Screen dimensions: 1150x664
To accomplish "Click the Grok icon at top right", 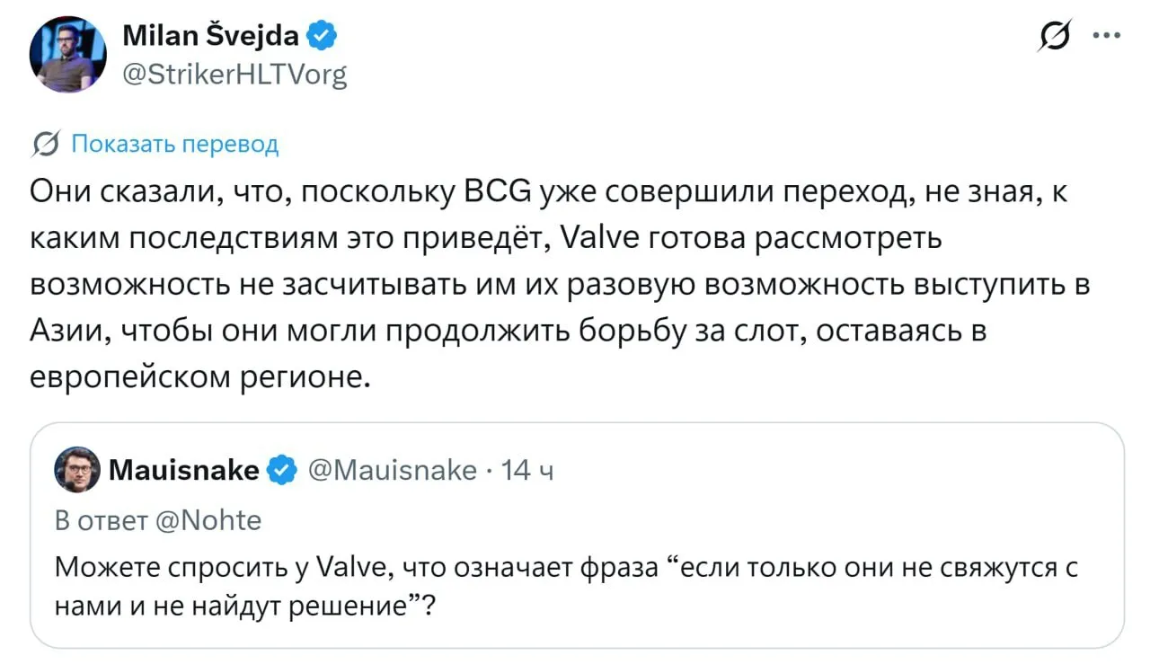I will [x=1050, y=37].
